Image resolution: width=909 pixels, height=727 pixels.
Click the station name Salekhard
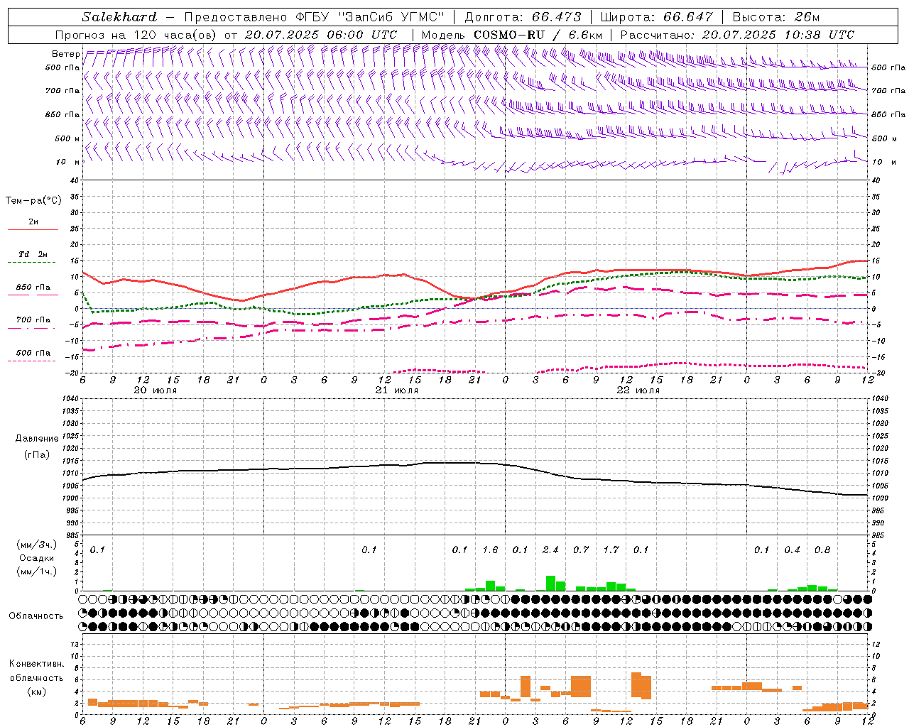pos(119,17)
